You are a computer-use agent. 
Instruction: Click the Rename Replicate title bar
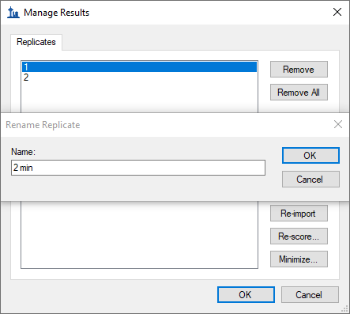[x=168, y=125]
